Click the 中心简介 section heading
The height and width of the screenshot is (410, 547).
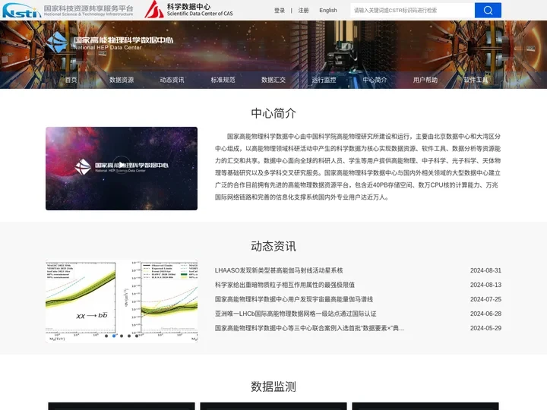coord(273,113)
